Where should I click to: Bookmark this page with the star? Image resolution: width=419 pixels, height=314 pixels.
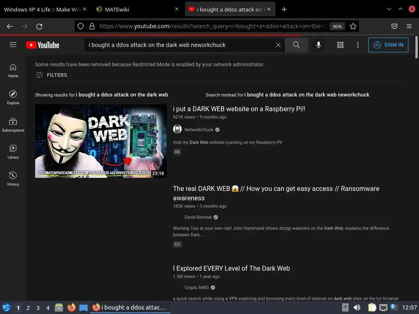(x=353, y=26)
